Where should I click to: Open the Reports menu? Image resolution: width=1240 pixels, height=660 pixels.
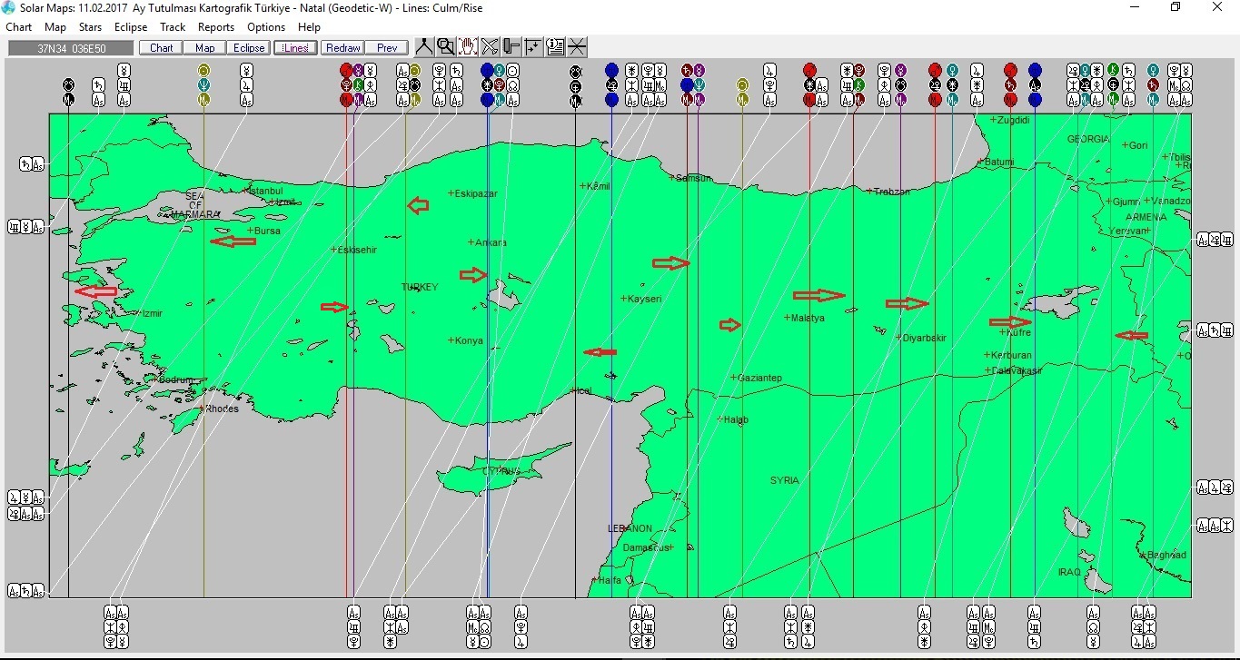(215, 27)
